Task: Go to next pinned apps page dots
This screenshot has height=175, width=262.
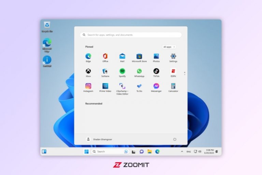Action: coord(185,73)
